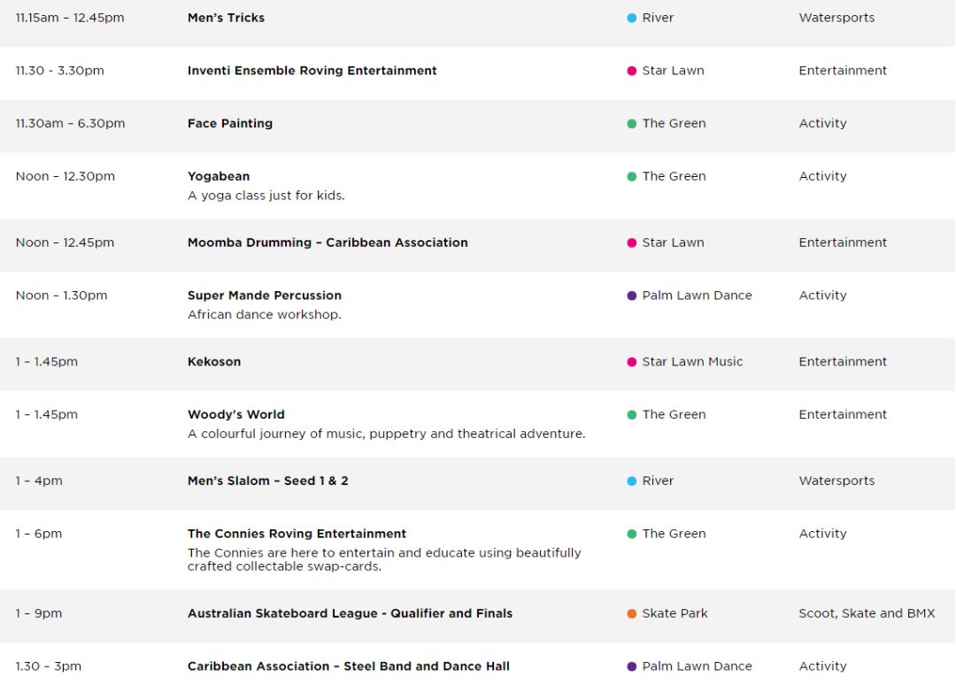Click the purple dot in the Caribbean Association Steel Band row
This screenshot has height=693, width=956.
632,666
